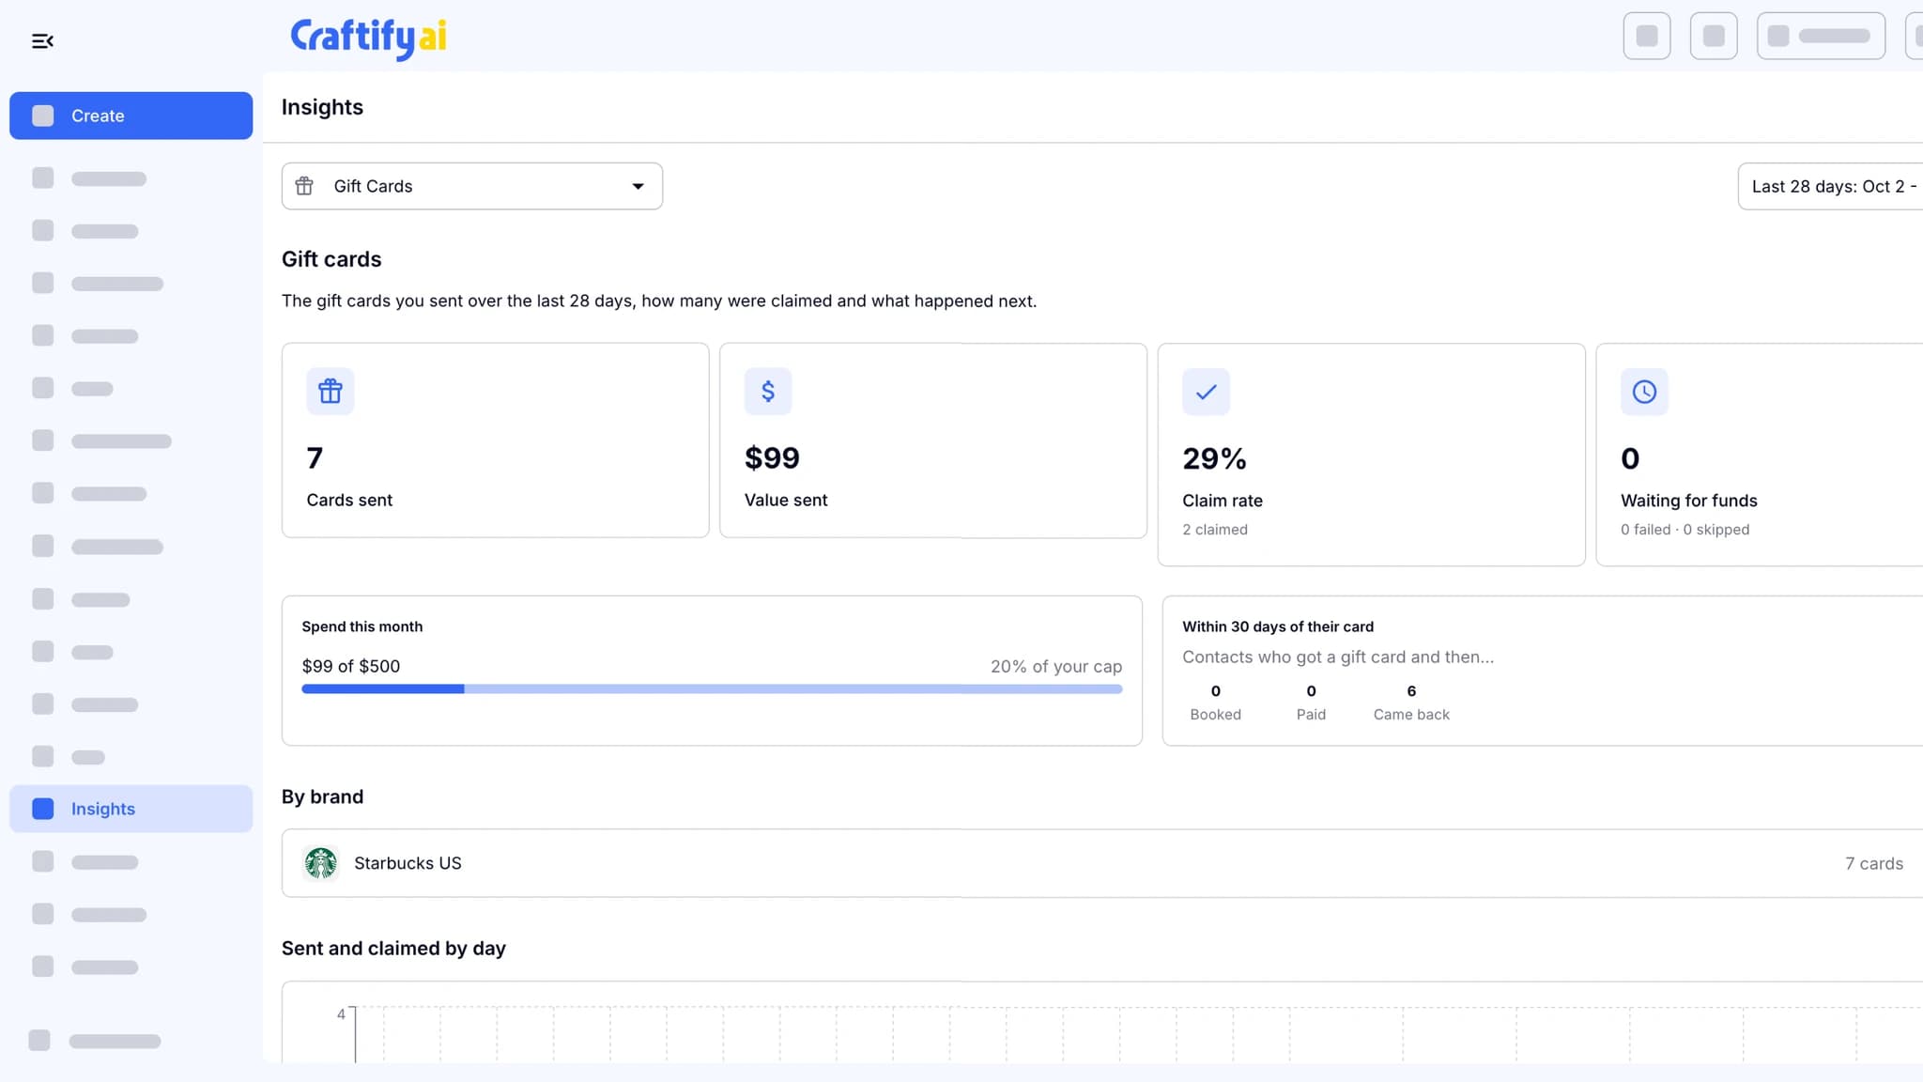Click the checkmark icon on the Claim rate card

click(x=1207, y=392)
